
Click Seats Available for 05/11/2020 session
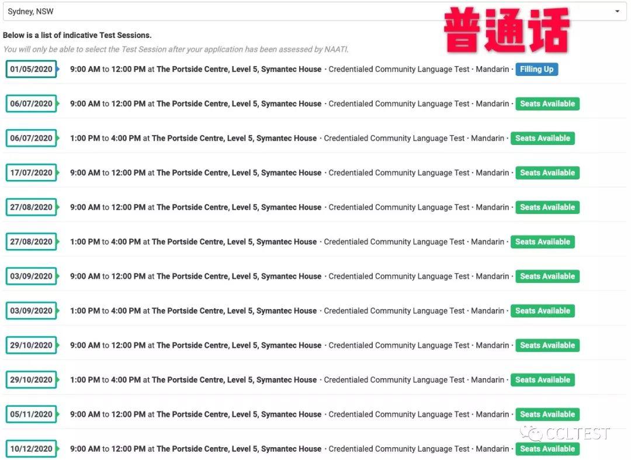point(547,414)
